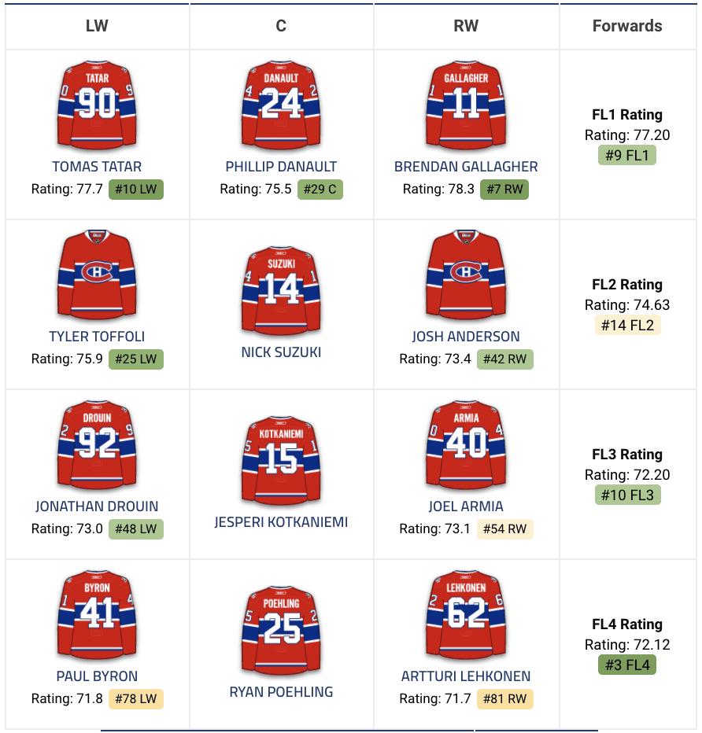Select the #9 FL1 line rank badge
Screen dimensions: 702x733
(x=627, y=156)
